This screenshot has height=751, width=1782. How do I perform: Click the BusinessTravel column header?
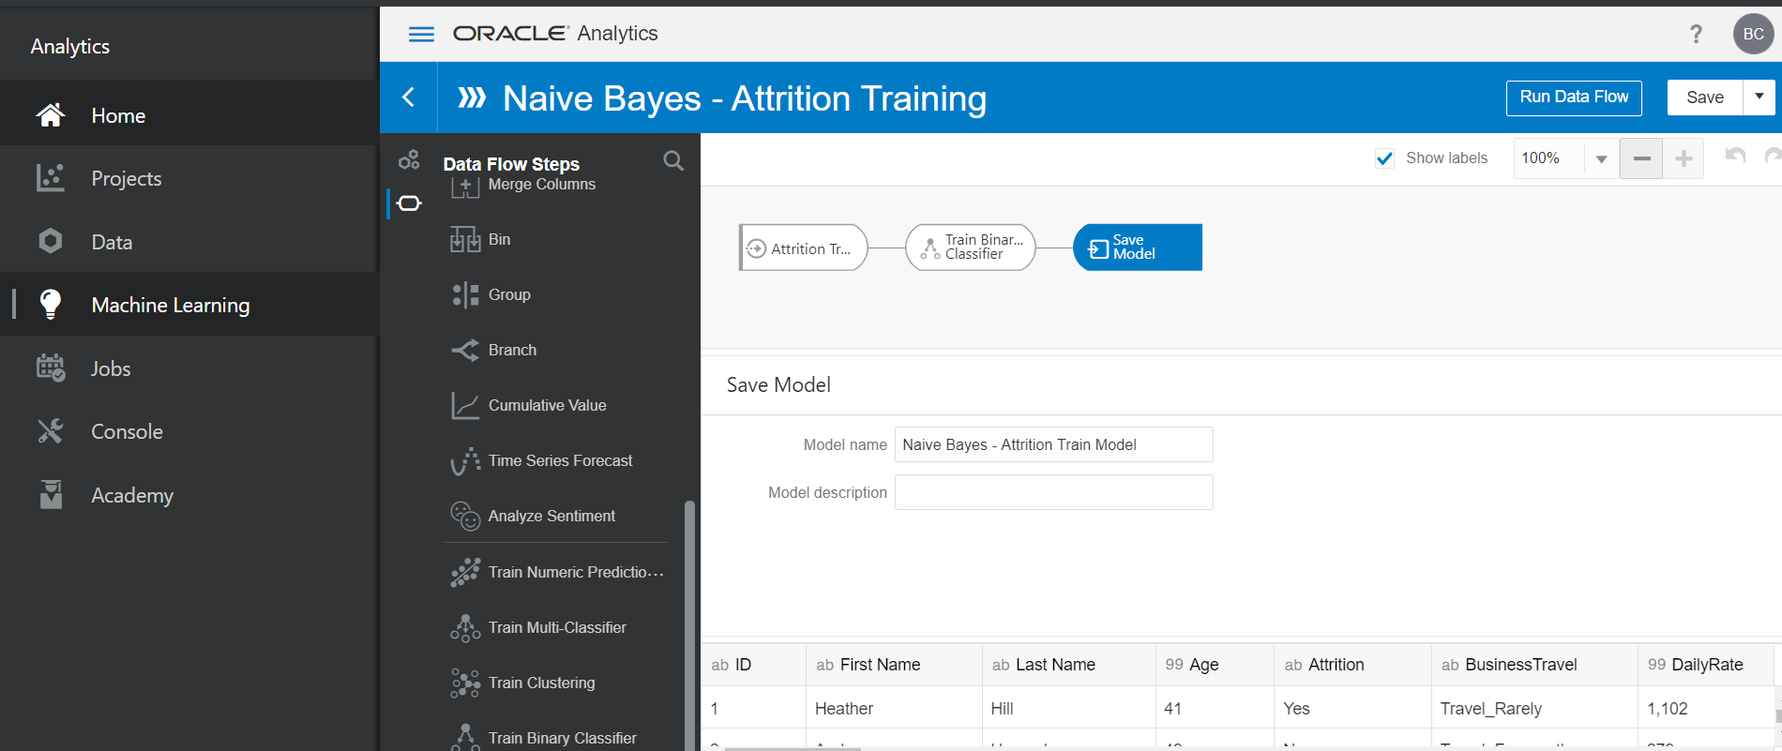(x=1534, y=665)
